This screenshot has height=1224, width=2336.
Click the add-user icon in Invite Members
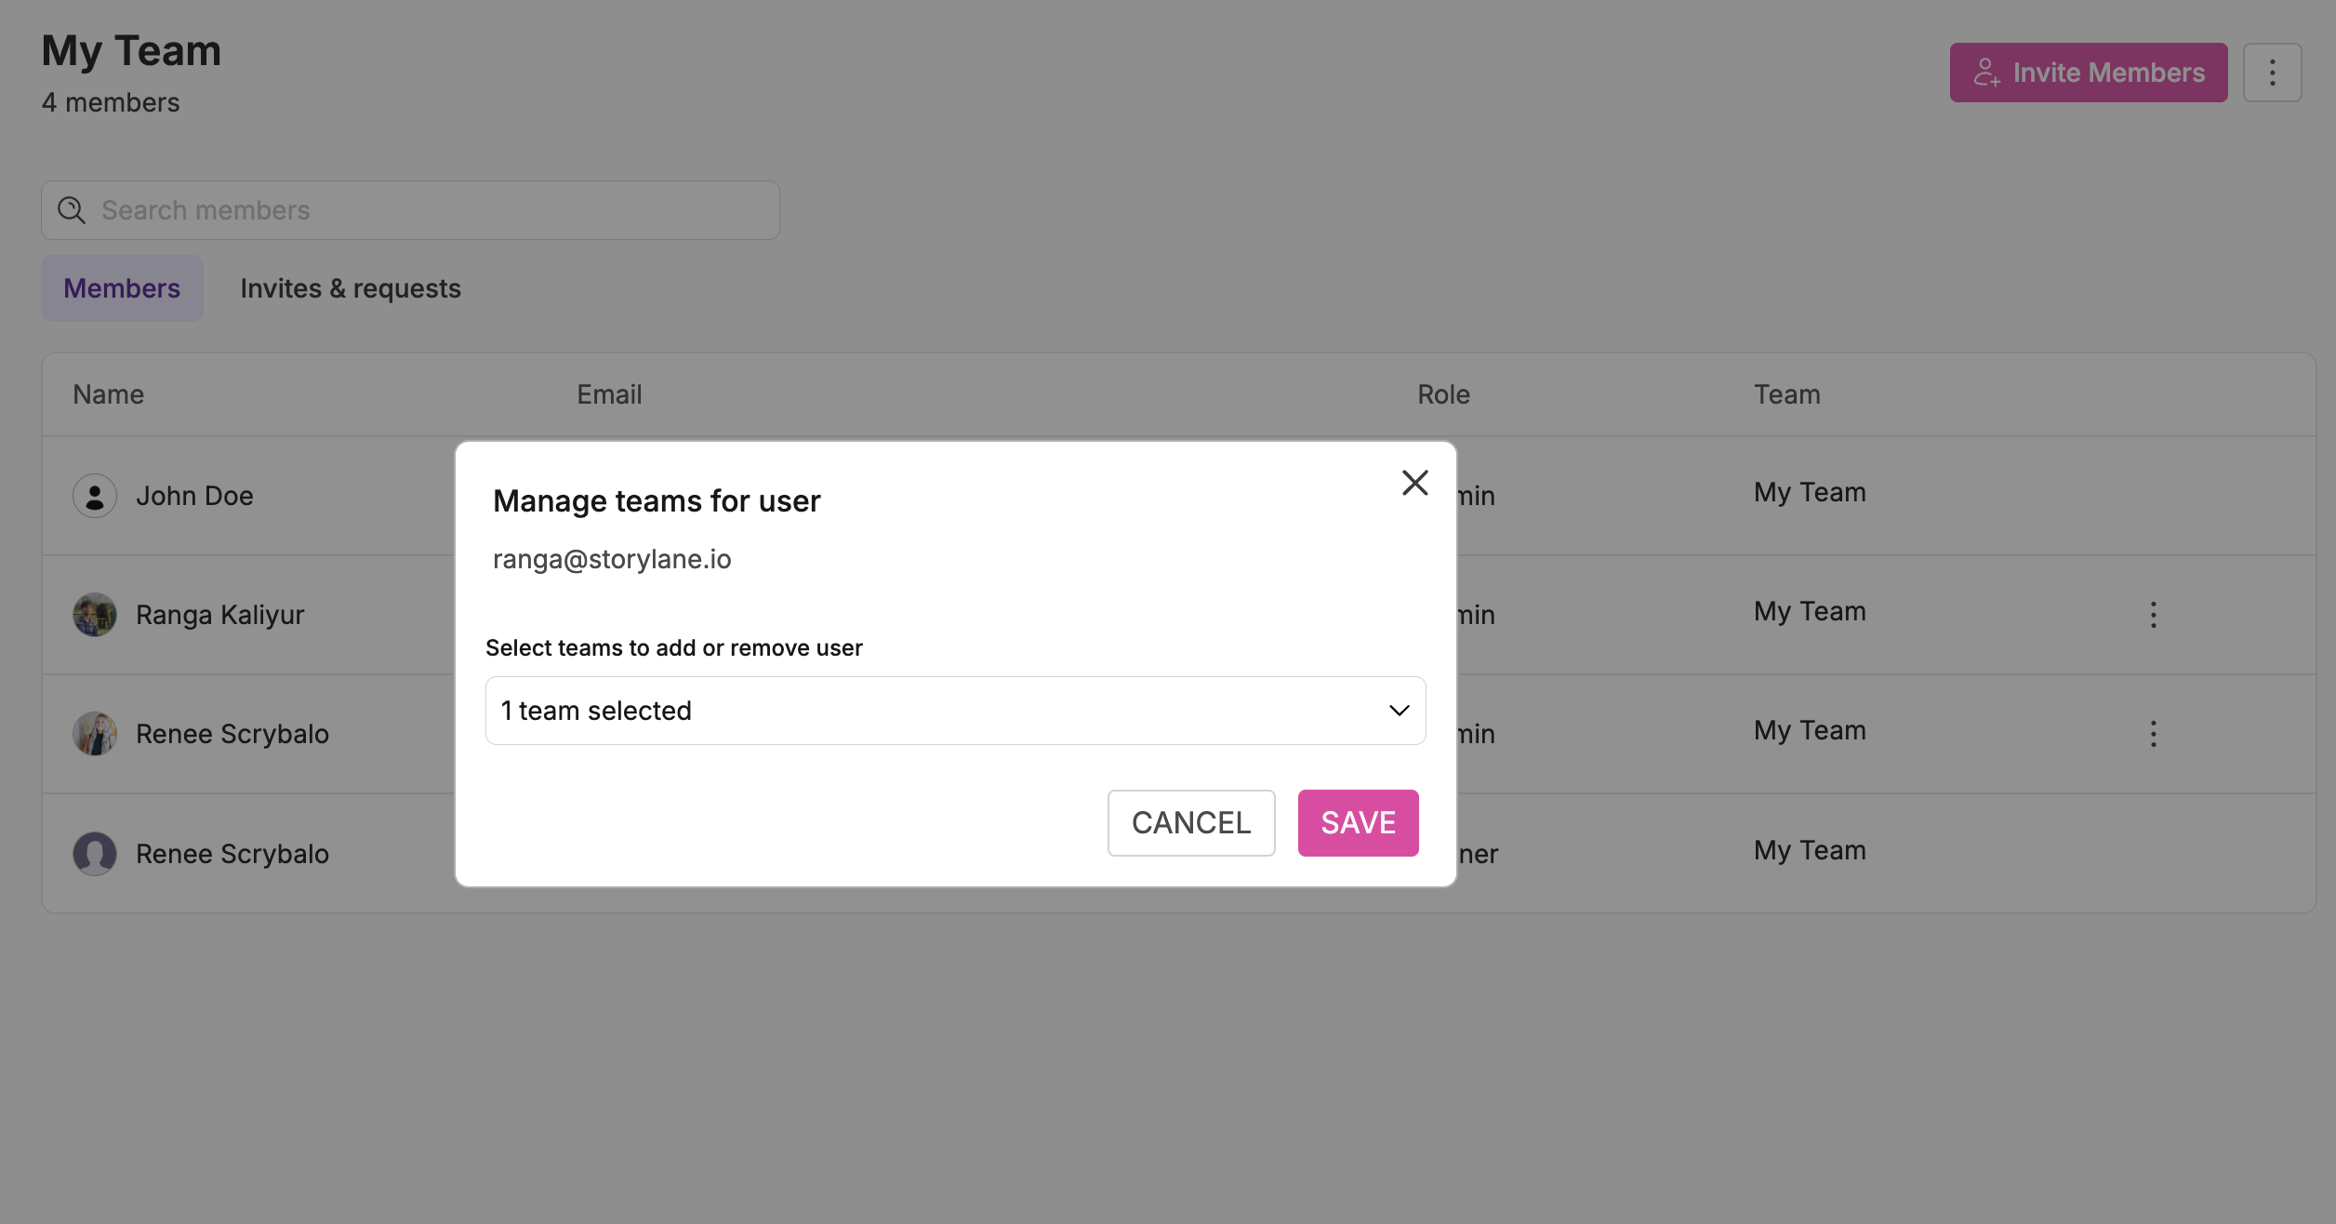(1986, 73)
